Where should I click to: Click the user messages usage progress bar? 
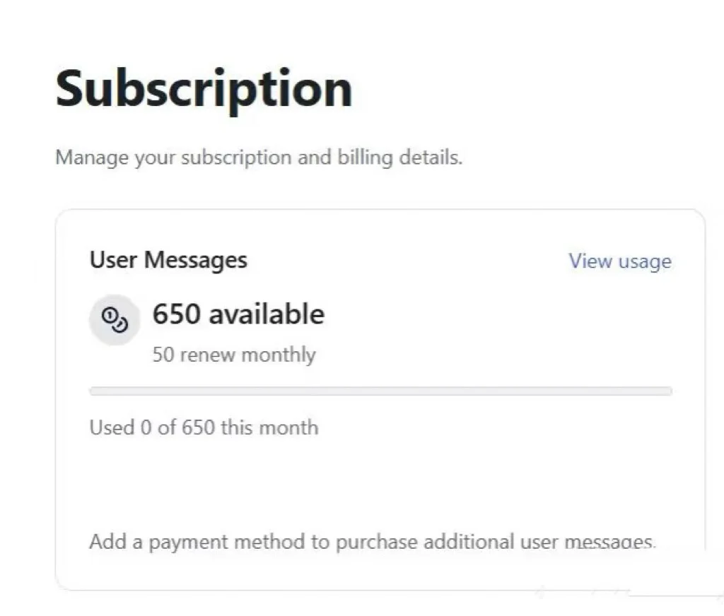click(x=380, y=391)
